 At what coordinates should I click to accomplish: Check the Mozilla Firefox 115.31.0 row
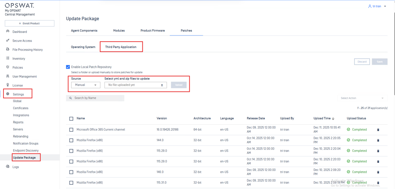tap(71, 183)
